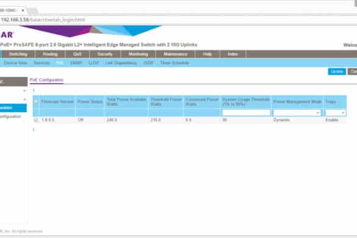Open the Maintenance main menu
Image resolution: width=357 pixels, height=238 pixels.
[175, 54]
